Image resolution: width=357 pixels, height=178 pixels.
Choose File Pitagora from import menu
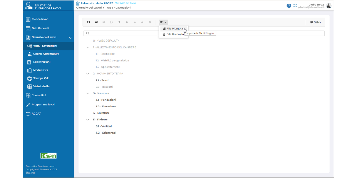(x=174, y=29)
